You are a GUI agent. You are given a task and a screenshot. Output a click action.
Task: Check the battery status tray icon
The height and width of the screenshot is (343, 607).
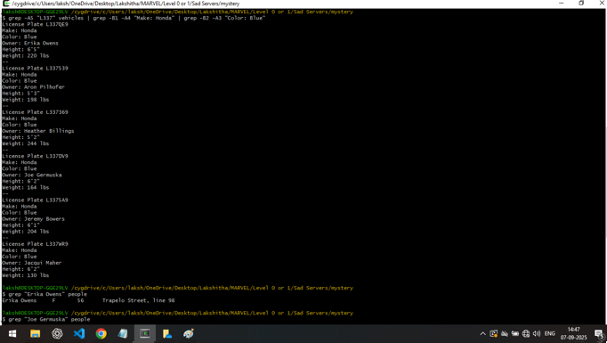coord(515,334)
